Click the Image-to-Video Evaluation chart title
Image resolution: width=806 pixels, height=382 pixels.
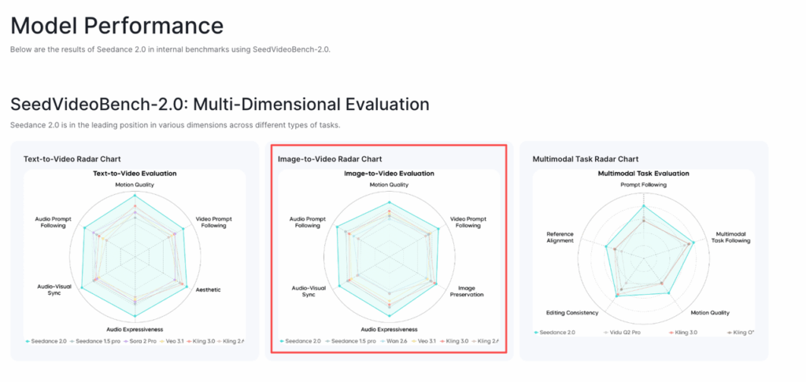pos(389,173)
